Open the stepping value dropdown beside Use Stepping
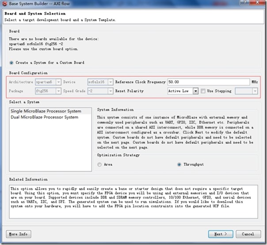The height and width of the screenshot is (245, 267). pos(246,91)
